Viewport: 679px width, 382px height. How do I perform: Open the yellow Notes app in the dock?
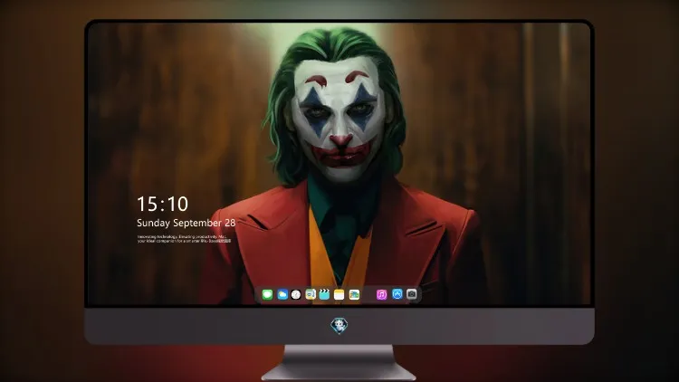coord(339,294)
